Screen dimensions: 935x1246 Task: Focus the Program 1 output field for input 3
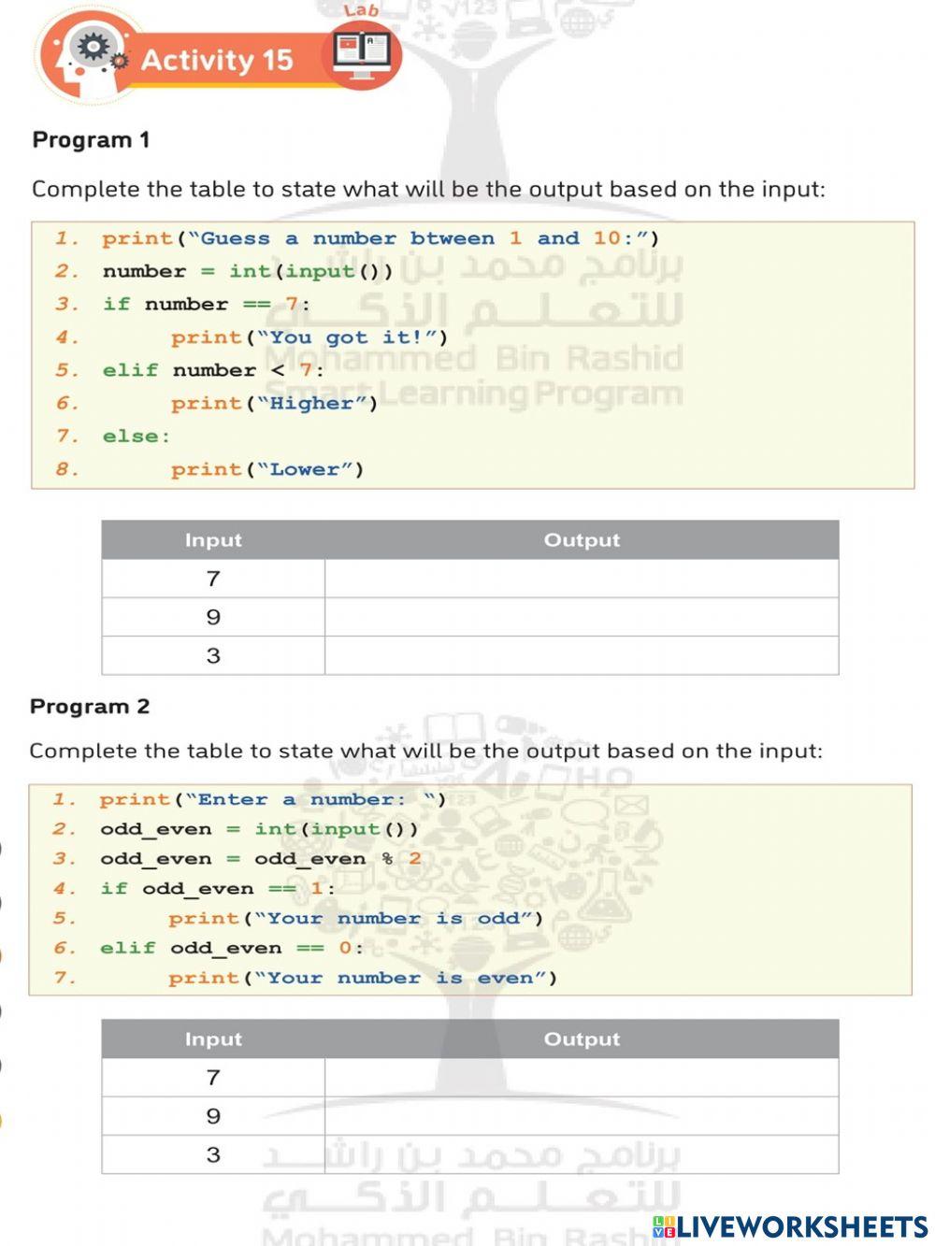coord(581,655)
